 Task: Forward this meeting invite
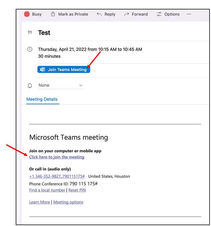[x=136, y=14]
